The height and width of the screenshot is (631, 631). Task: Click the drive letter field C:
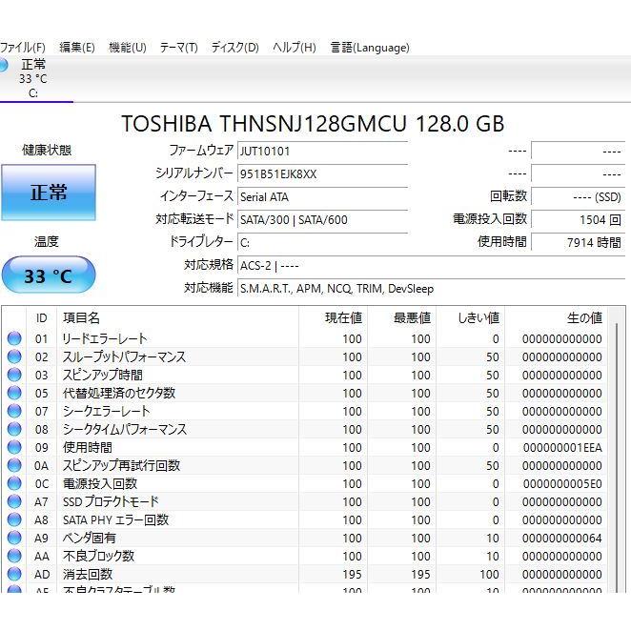click(323, 243)
